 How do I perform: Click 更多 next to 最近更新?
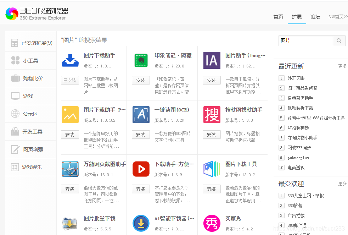pos(342,66)
